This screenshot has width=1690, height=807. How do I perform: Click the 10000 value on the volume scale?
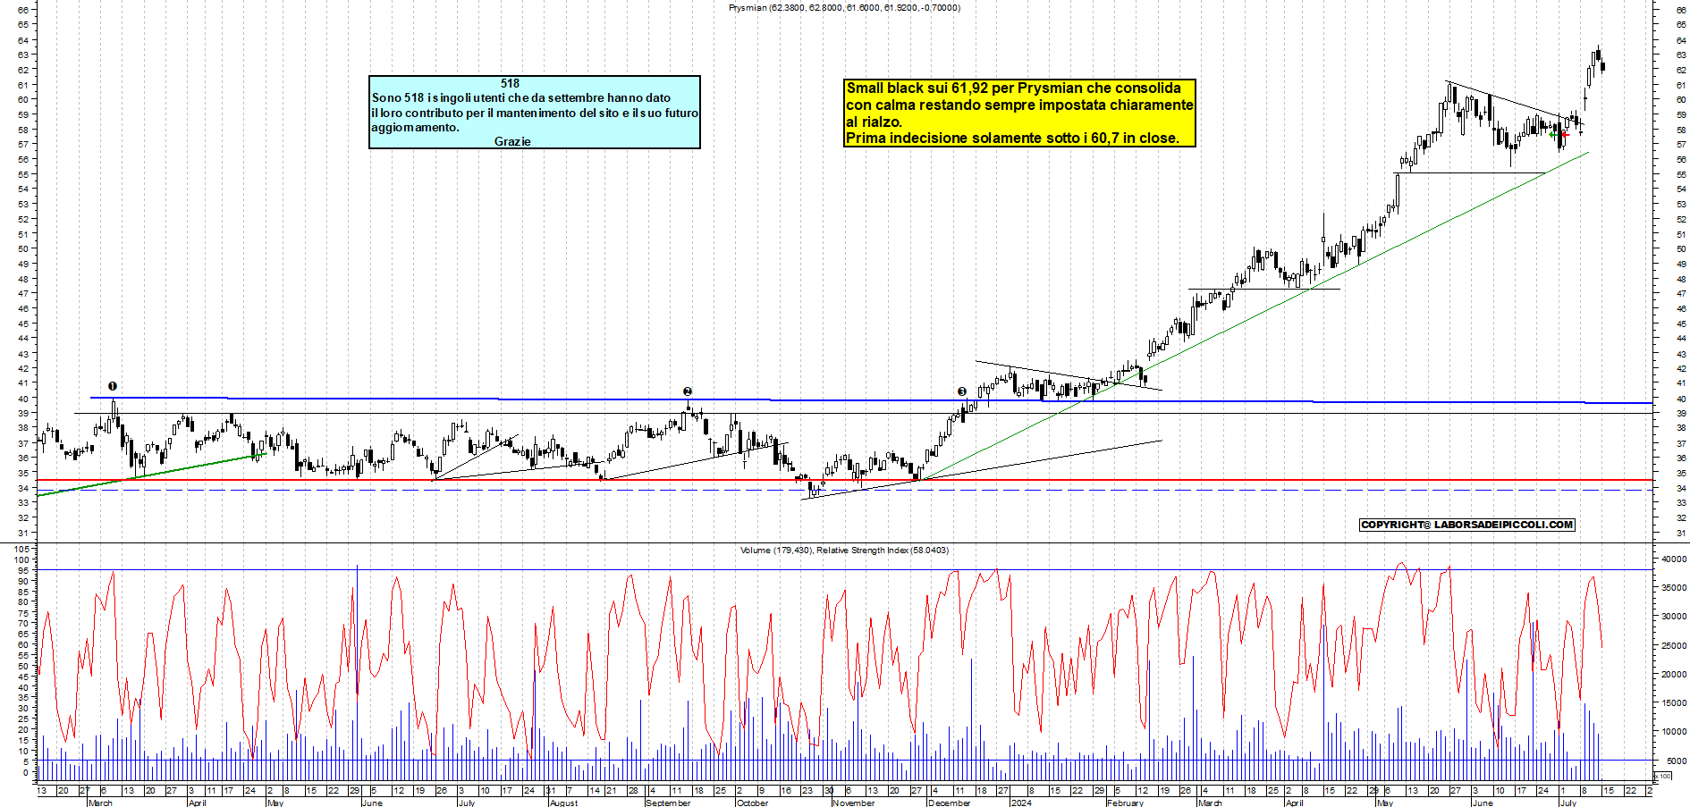coord(1673,732)
